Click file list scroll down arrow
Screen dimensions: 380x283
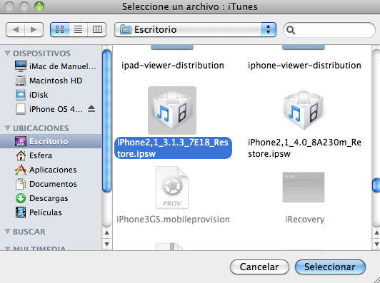[x=376, y=244]
